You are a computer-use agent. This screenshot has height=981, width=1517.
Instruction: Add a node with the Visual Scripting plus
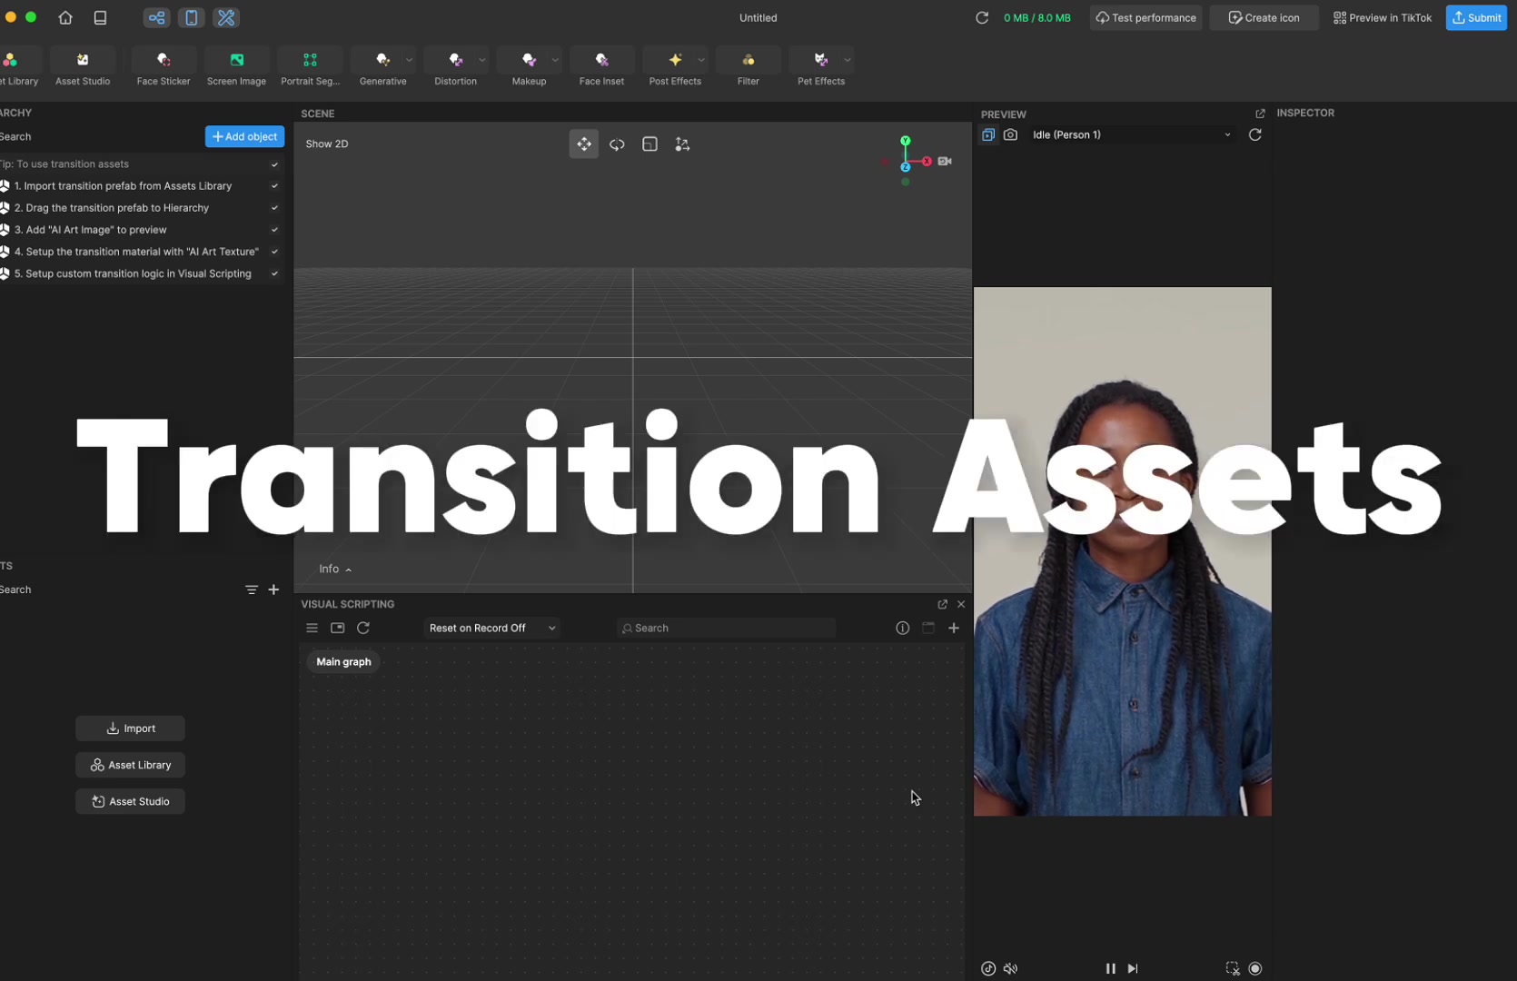point(954,628)
